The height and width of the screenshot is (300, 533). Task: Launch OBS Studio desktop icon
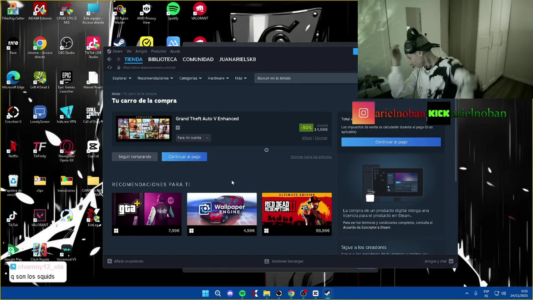[x=66, y=46]
